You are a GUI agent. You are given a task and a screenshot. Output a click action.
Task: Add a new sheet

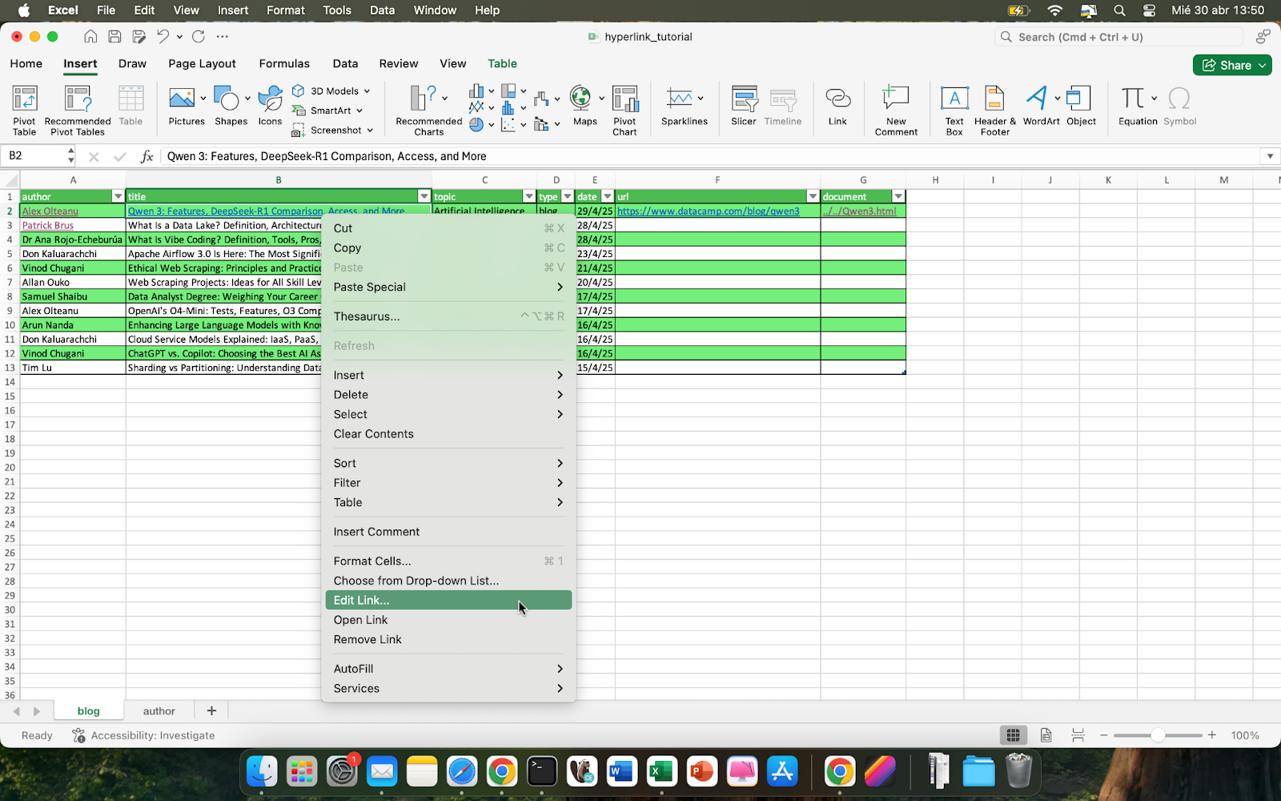(211, 710)
